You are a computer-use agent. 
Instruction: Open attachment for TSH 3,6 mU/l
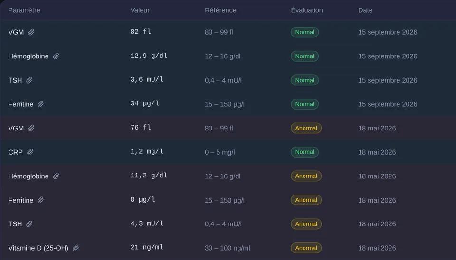[x=29, y=80]
